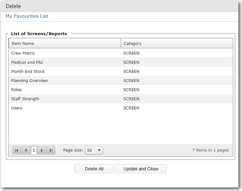Jump to last page icon

[x=51, y=150]
